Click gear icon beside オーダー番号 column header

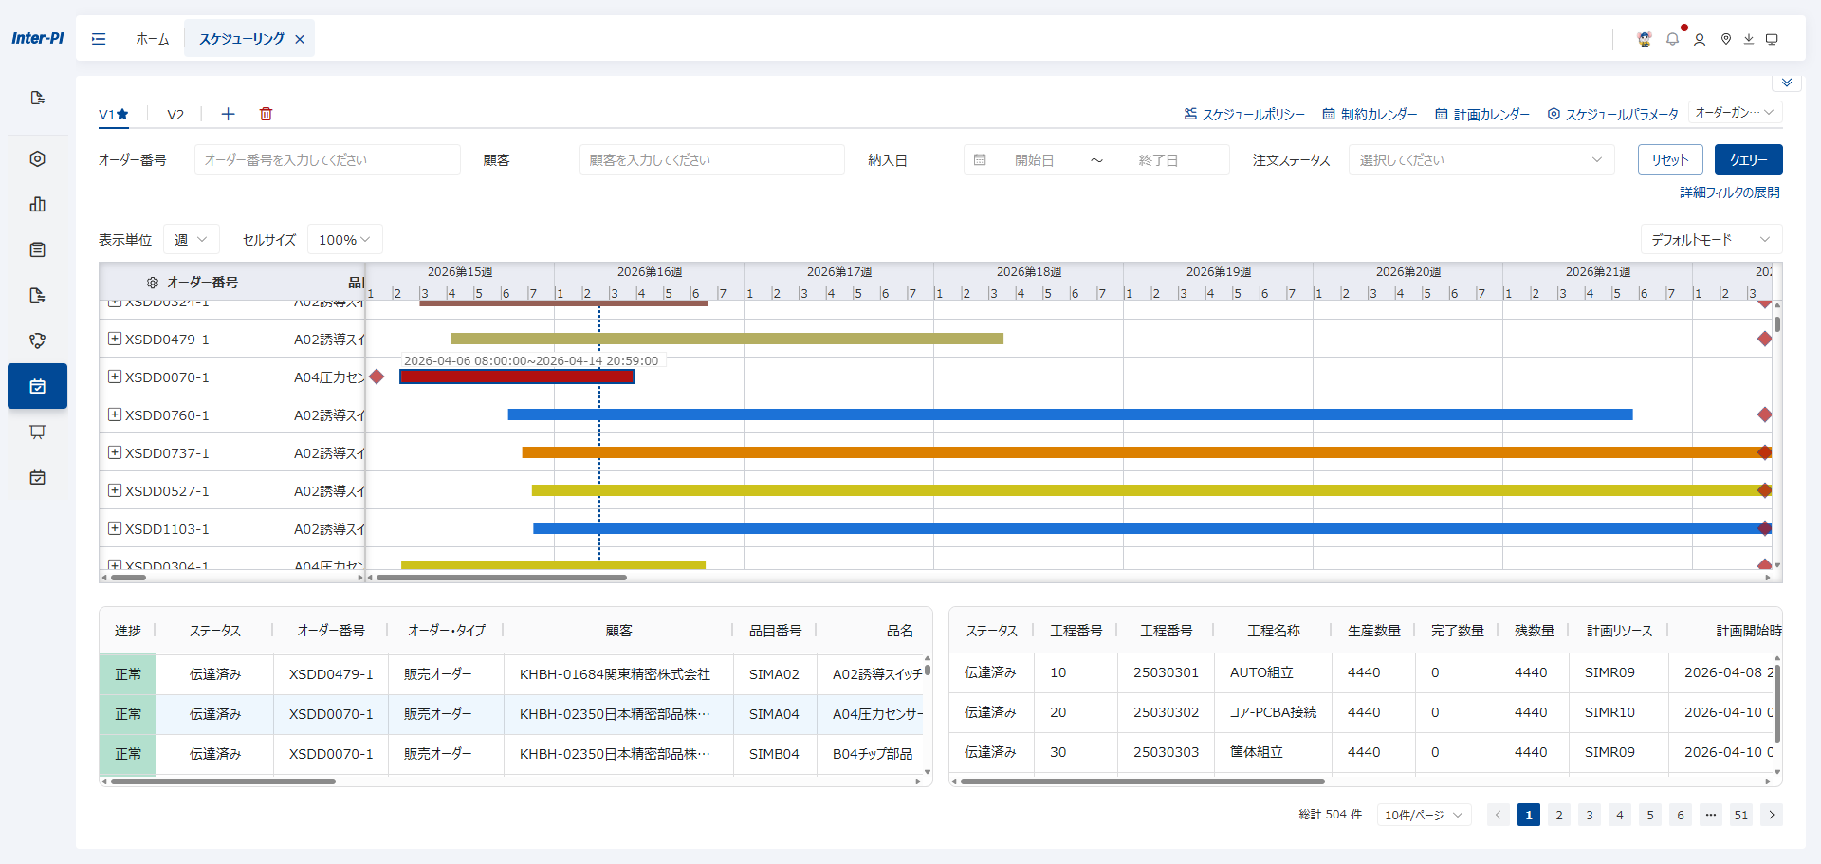pos(153,283)
